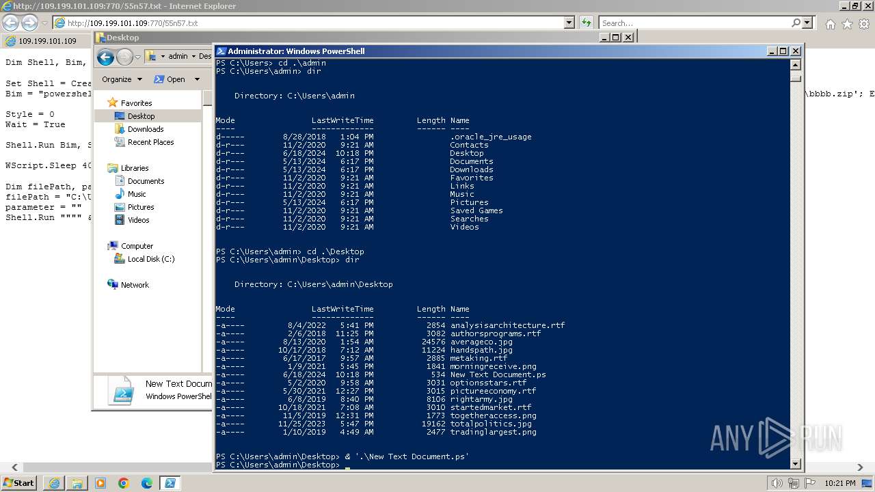Open Music library in navigation pane
875x492 pixels.
(x=137, y=194)
